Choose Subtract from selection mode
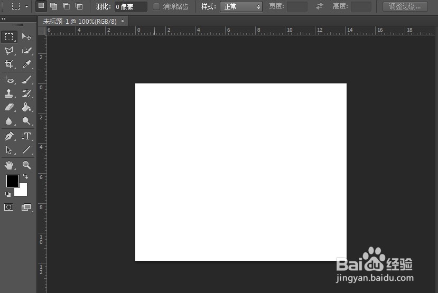438x293 pixels. pos(66,6)
